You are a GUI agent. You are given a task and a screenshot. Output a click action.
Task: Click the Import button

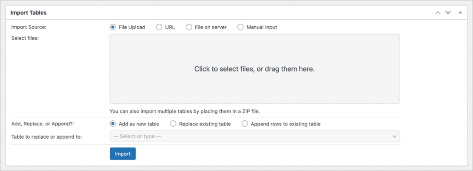click(x=123, y=153)
